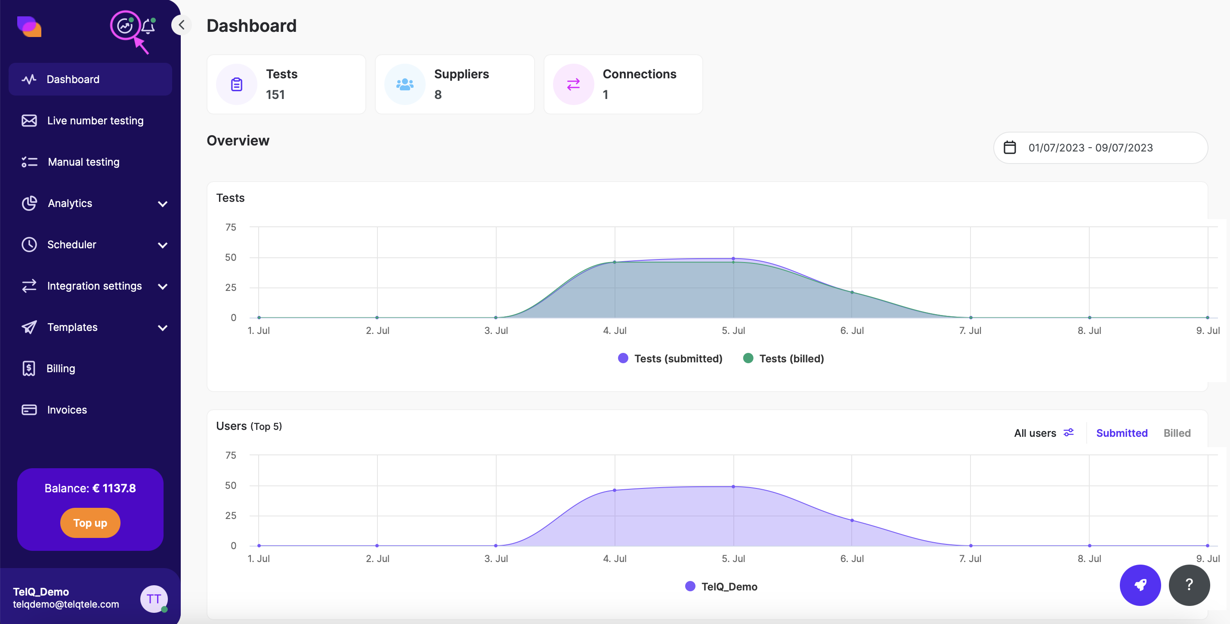Open the Connections 1 summary card

point(623,84)
